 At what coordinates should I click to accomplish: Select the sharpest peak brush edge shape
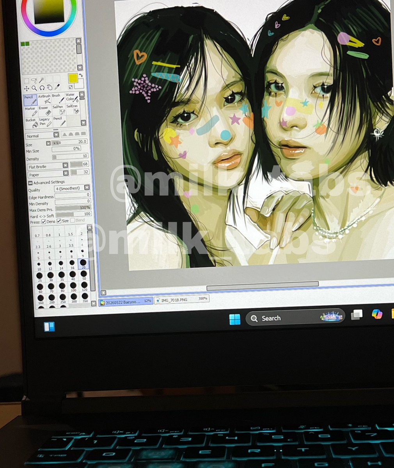pyautogui.click(x=65, y=135)
